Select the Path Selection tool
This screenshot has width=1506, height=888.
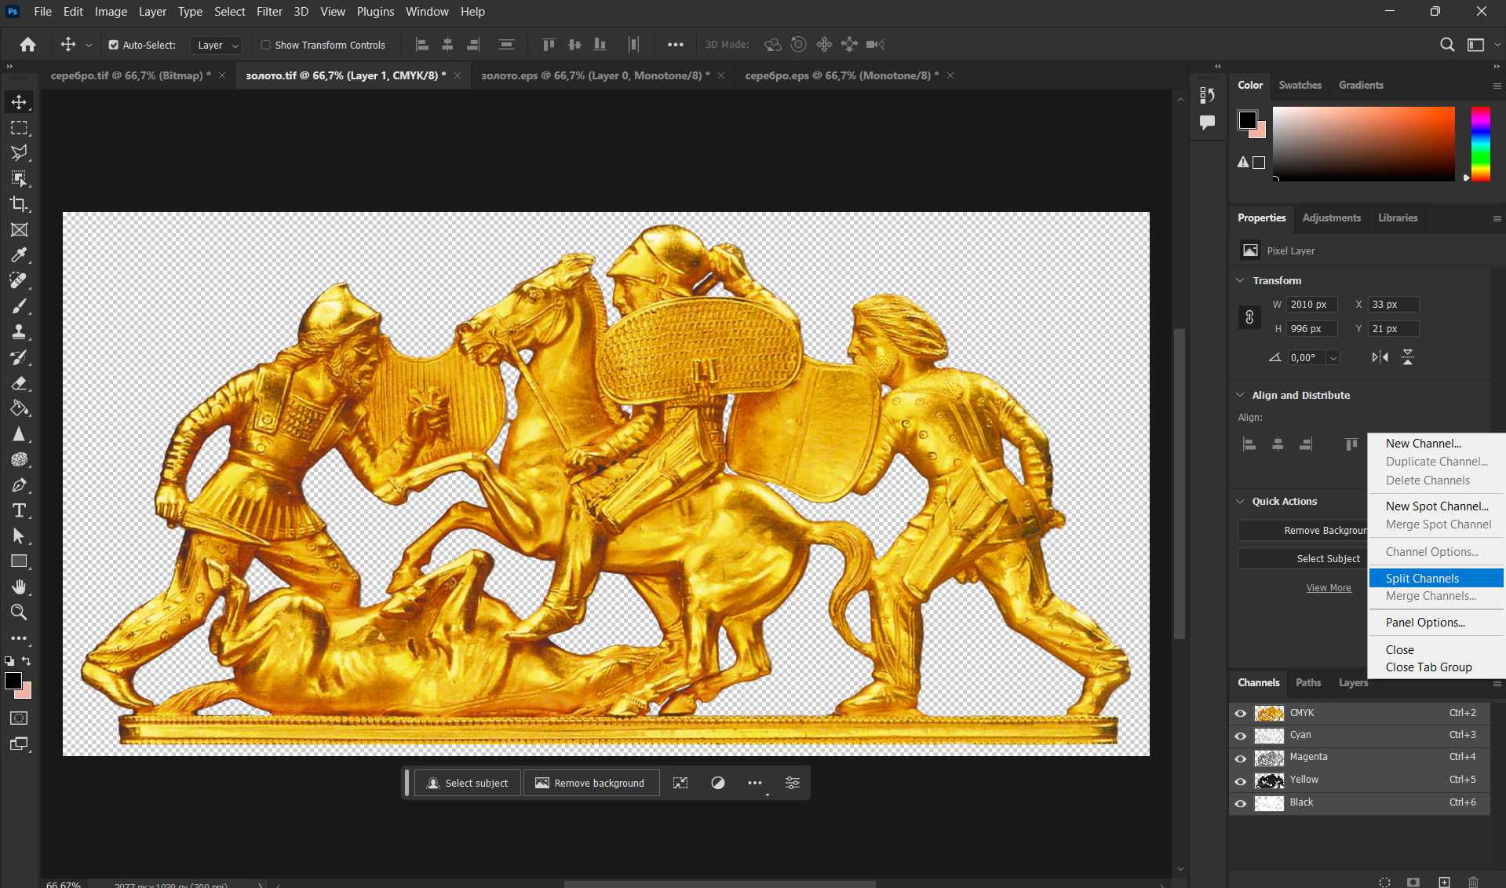pyautogui.click(x=19, y=536)
